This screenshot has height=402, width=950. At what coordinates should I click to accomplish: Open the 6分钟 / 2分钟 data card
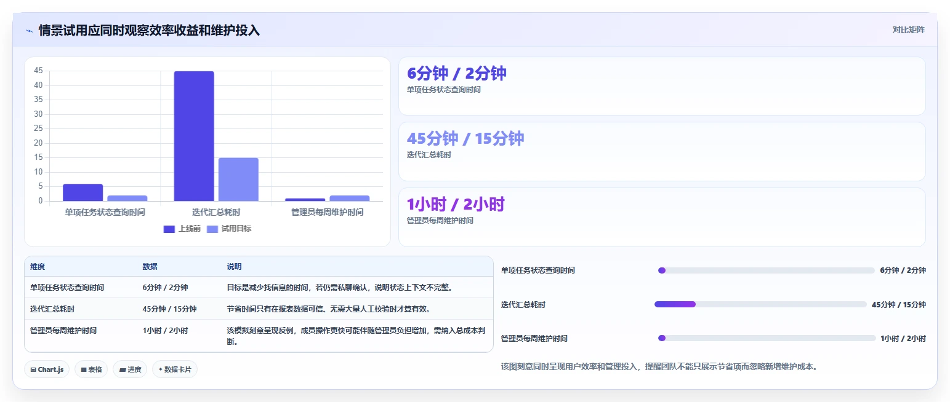662,86
